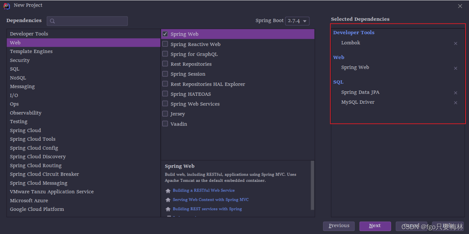Open Spring Cloud Tools category
The width and height of the screenshot is (469, 234).
(x=83, y=139)
